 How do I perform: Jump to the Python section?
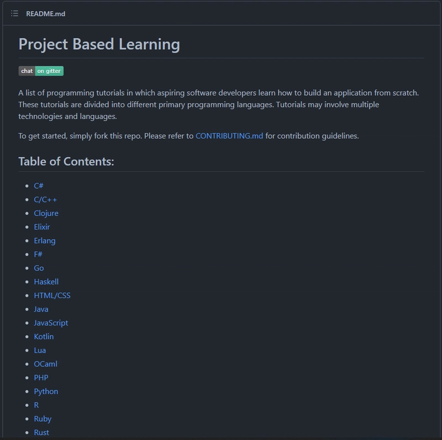46,391
